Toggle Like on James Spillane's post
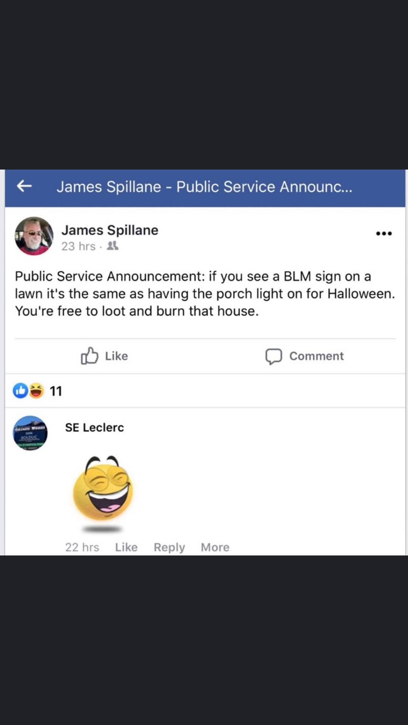Viewport: 408px width, 725px height. pyautogui.click(x=104, y=356)
